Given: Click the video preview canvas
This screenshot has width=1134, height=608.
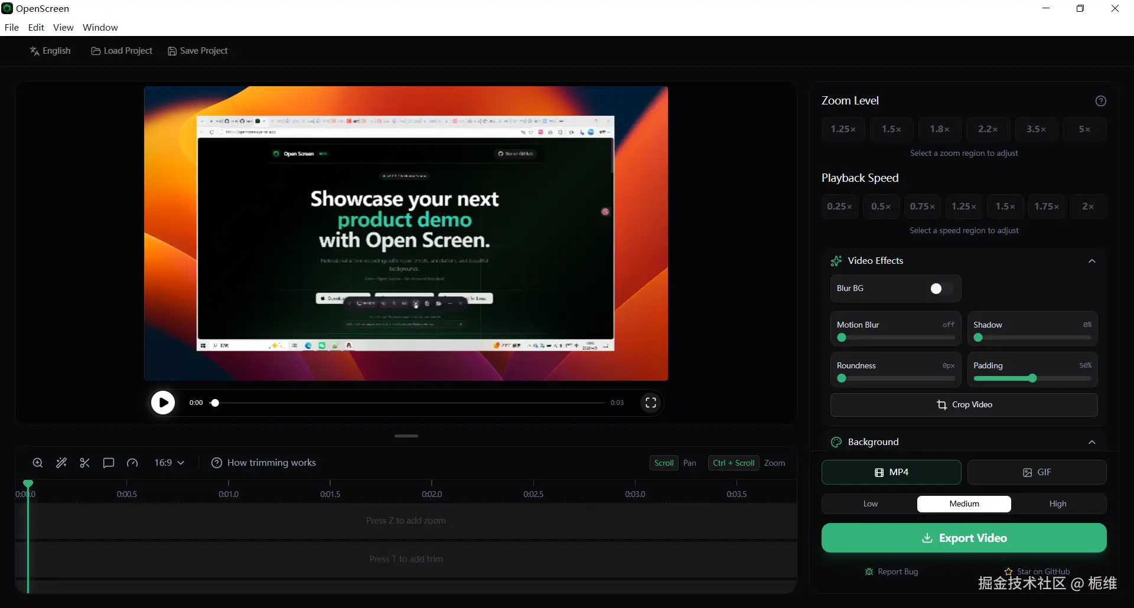Looking at the screenshot, I should point(406,233).
